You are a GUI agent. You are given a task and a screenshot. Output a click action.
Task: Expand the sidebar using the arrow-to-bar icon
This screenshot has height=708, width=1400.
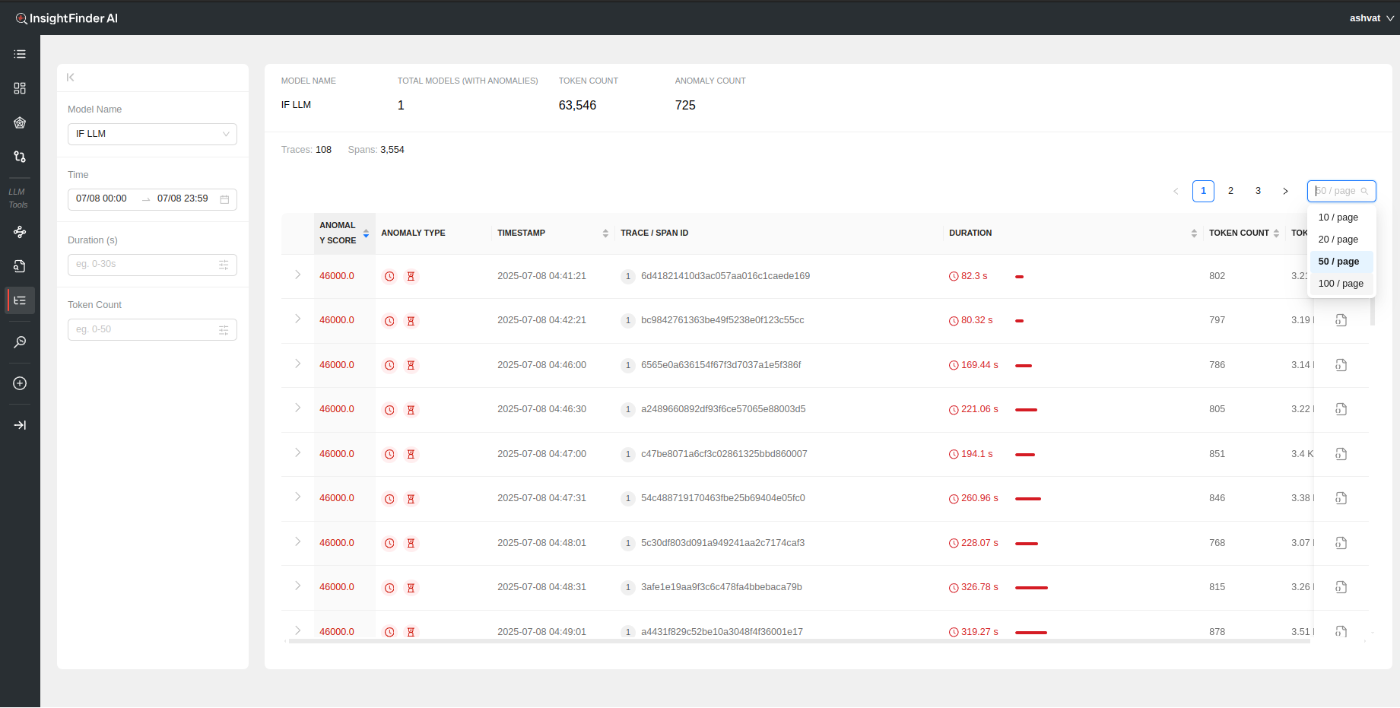(20, 425)
